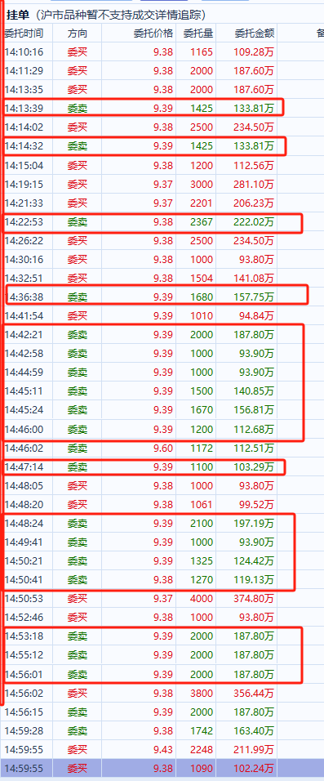Click the time cell 14:14:32

coord(24,146)
